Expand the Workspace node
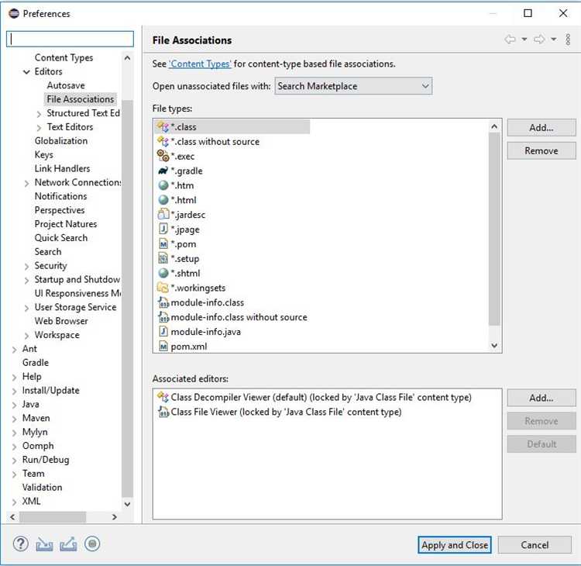Screen dimensions: 581x566 [x=26, y=336]
